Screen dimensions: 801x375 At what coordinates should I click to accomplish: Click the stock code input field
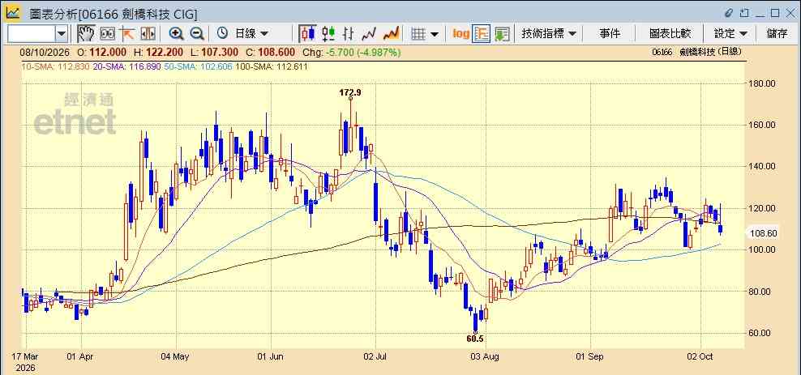[32, 34]
